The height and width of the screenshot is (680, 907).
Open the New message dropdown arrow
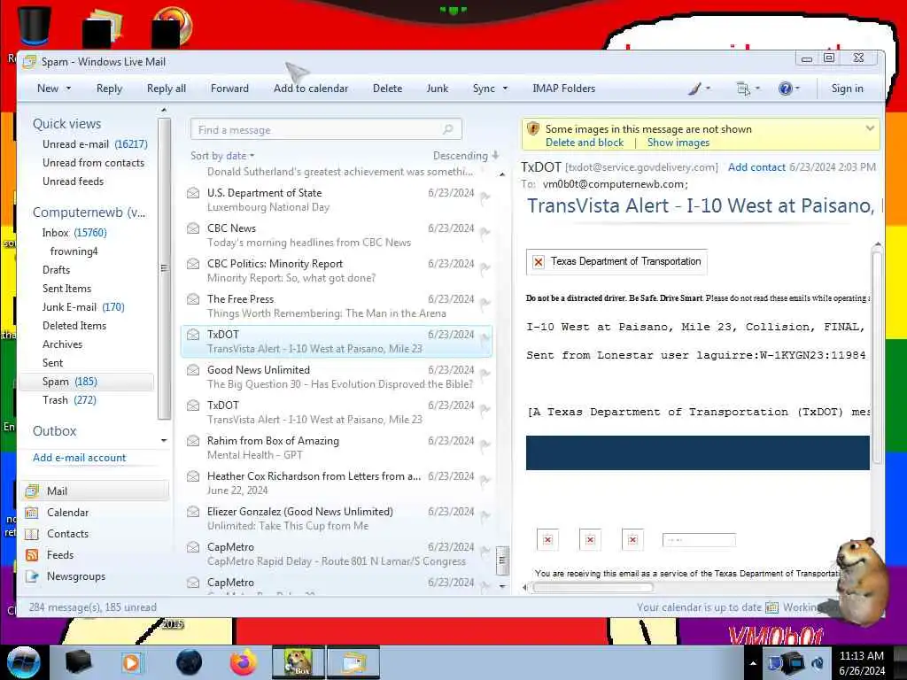(x=69, y=89)
